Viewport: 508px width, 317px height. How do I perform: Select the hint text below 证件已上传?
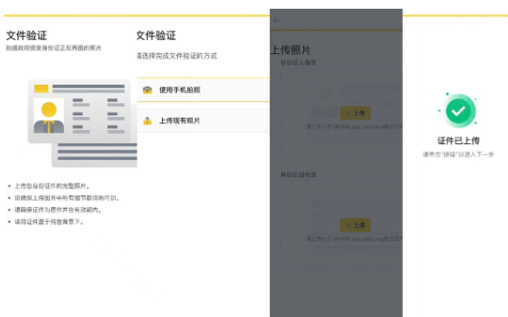[x=458, y=155]
